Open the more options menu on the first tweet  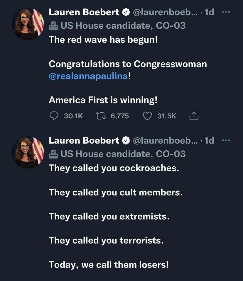[226, 12]
